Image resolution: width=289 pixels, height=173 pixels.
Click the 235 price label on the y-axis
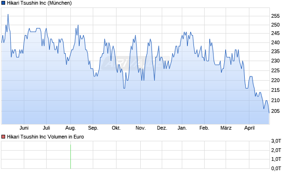[x=275, y=51]
